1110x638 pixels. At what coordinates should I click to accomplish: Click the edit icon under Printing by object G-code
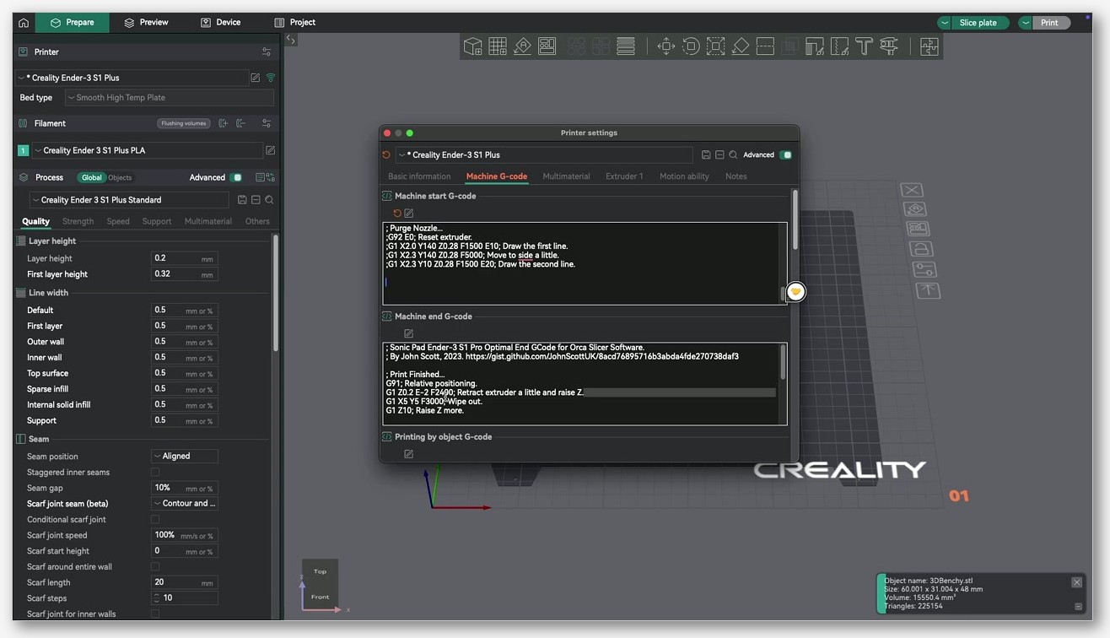(409, 454)
